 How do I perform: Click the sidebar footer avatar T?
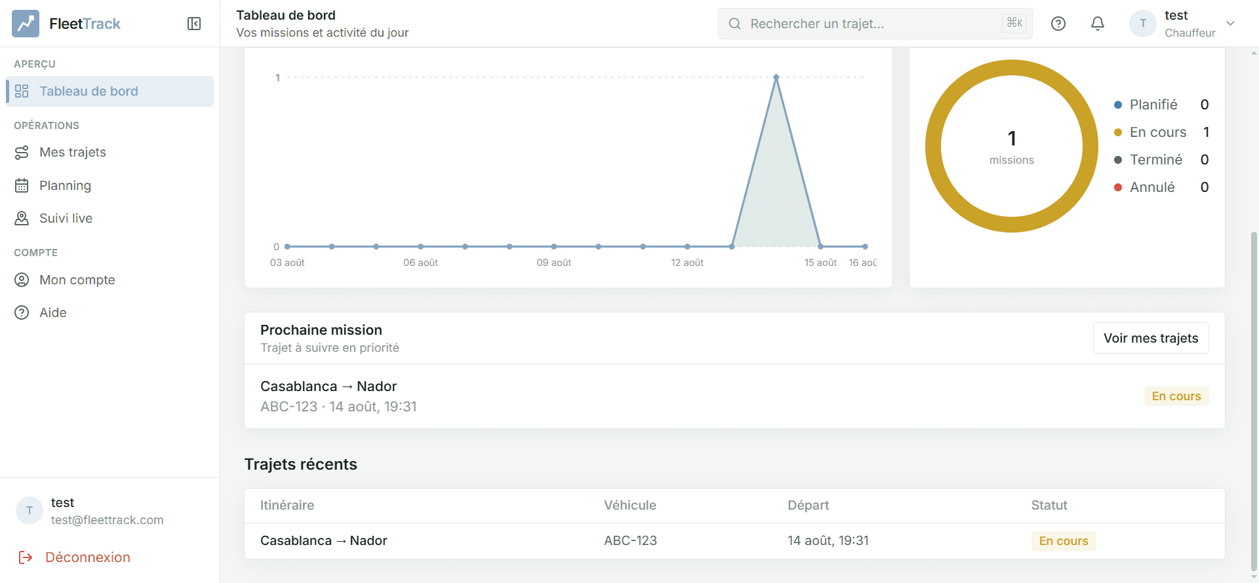coord(30,510)
